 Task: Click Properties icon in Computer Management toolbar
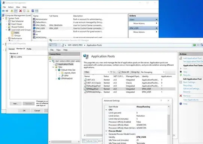point(24,11)
